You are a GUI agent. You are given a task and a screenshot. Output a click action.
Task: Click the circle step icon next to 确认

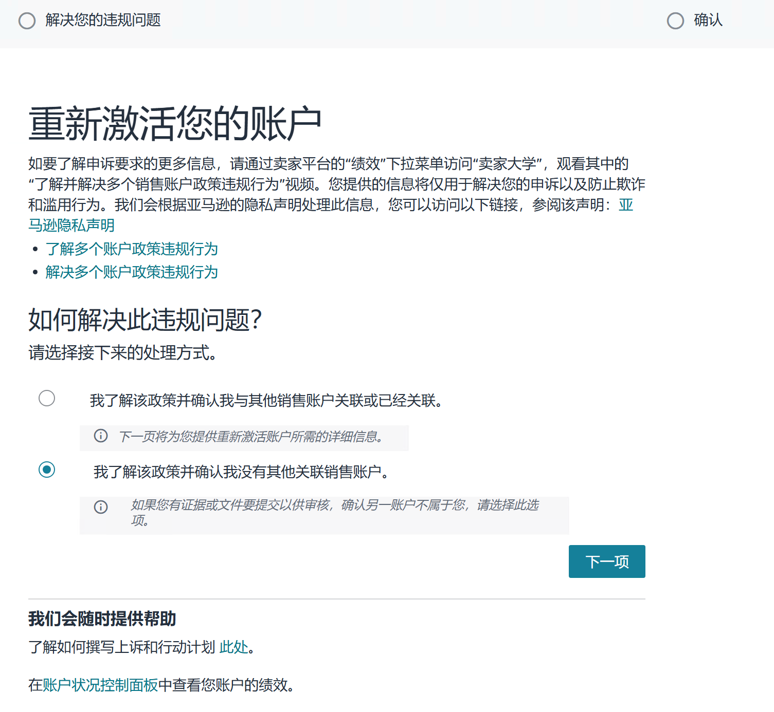(x=675, y=21)
